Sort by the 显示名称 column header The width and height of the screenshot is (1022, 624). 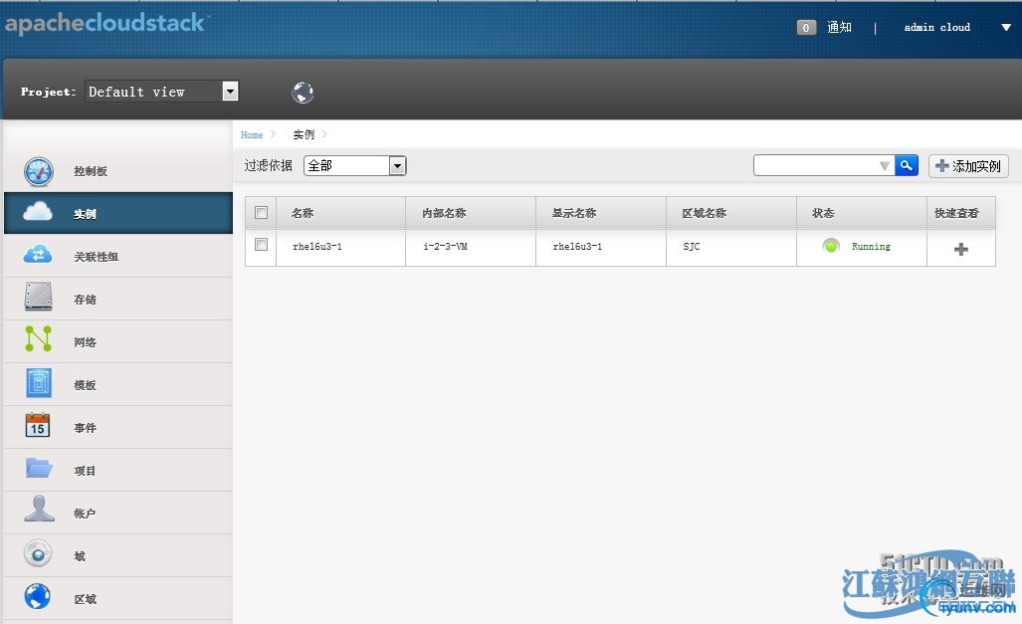tap(601, 213)
